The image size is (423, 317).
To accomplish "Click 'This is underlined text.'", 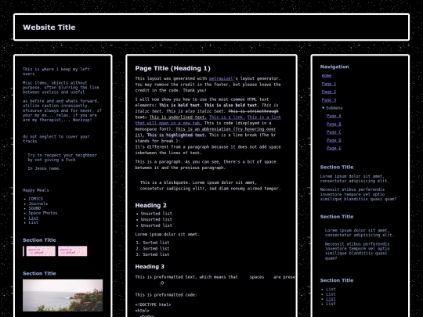I will pos(178,117).
